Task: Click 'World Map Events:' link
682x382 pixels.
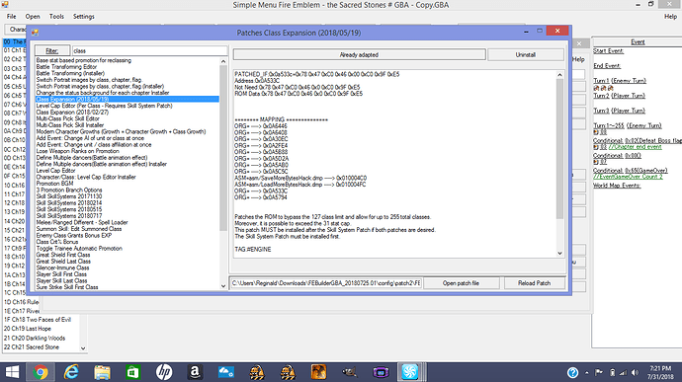Action: point(617,186)
